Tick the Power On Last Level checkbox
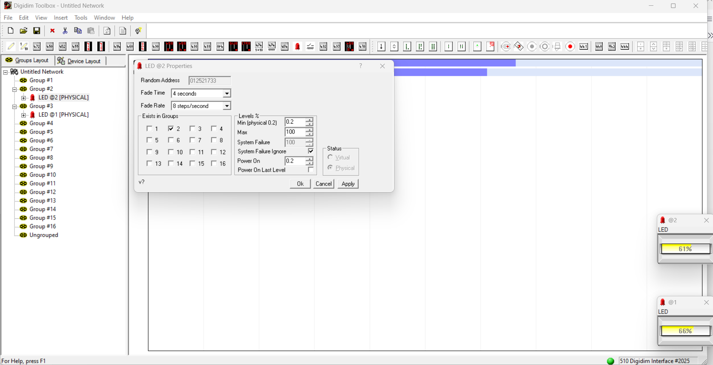 (x=311, y=170)
